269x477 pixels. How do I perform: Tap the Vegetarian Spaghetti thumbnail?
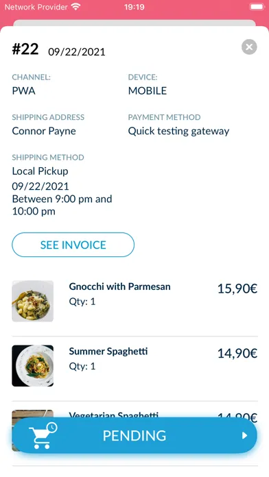tap(33, 414)
